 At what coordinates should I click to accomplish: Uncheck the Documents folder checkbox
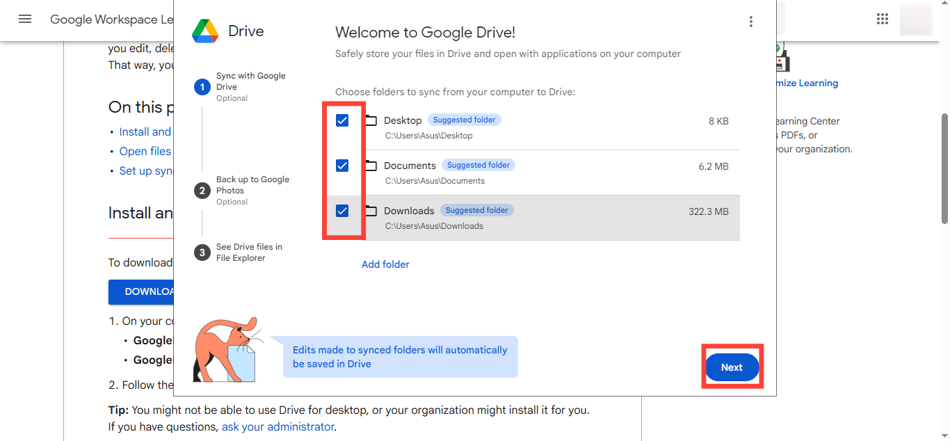(342, 166)
